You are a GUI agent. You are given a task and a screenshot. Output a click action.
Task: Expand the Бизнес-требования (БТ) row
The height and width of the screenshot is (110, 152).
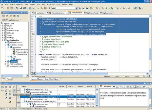(25, 90)
